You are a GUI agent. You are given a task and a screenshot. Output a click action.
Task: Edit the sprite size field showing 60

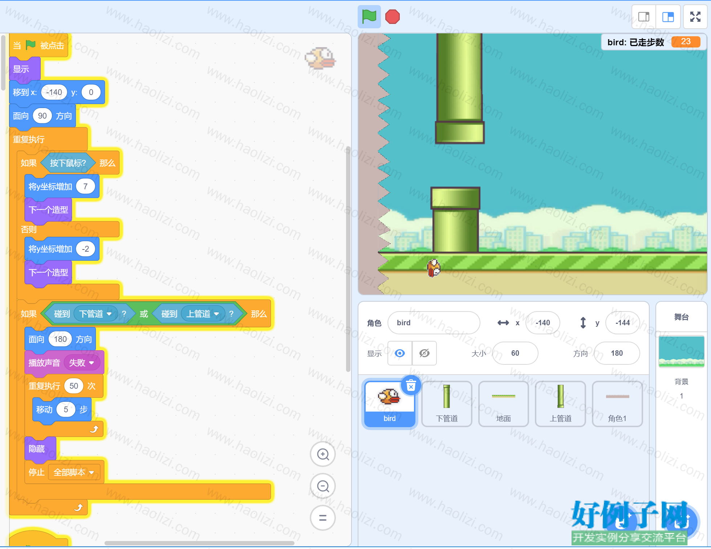(x=515, y=353)
